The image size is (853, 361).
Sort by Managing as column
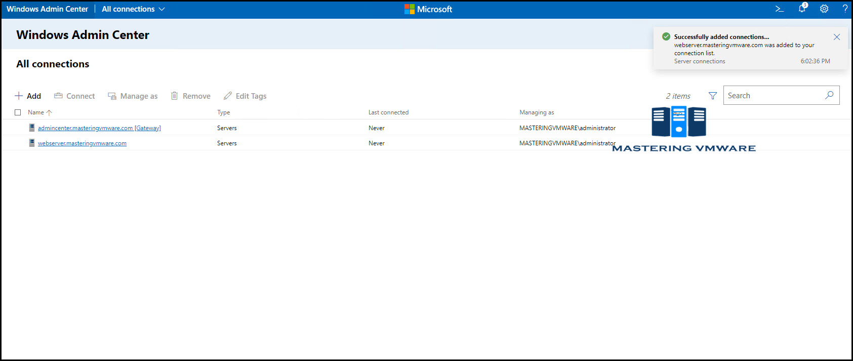[x=537, y=112]
